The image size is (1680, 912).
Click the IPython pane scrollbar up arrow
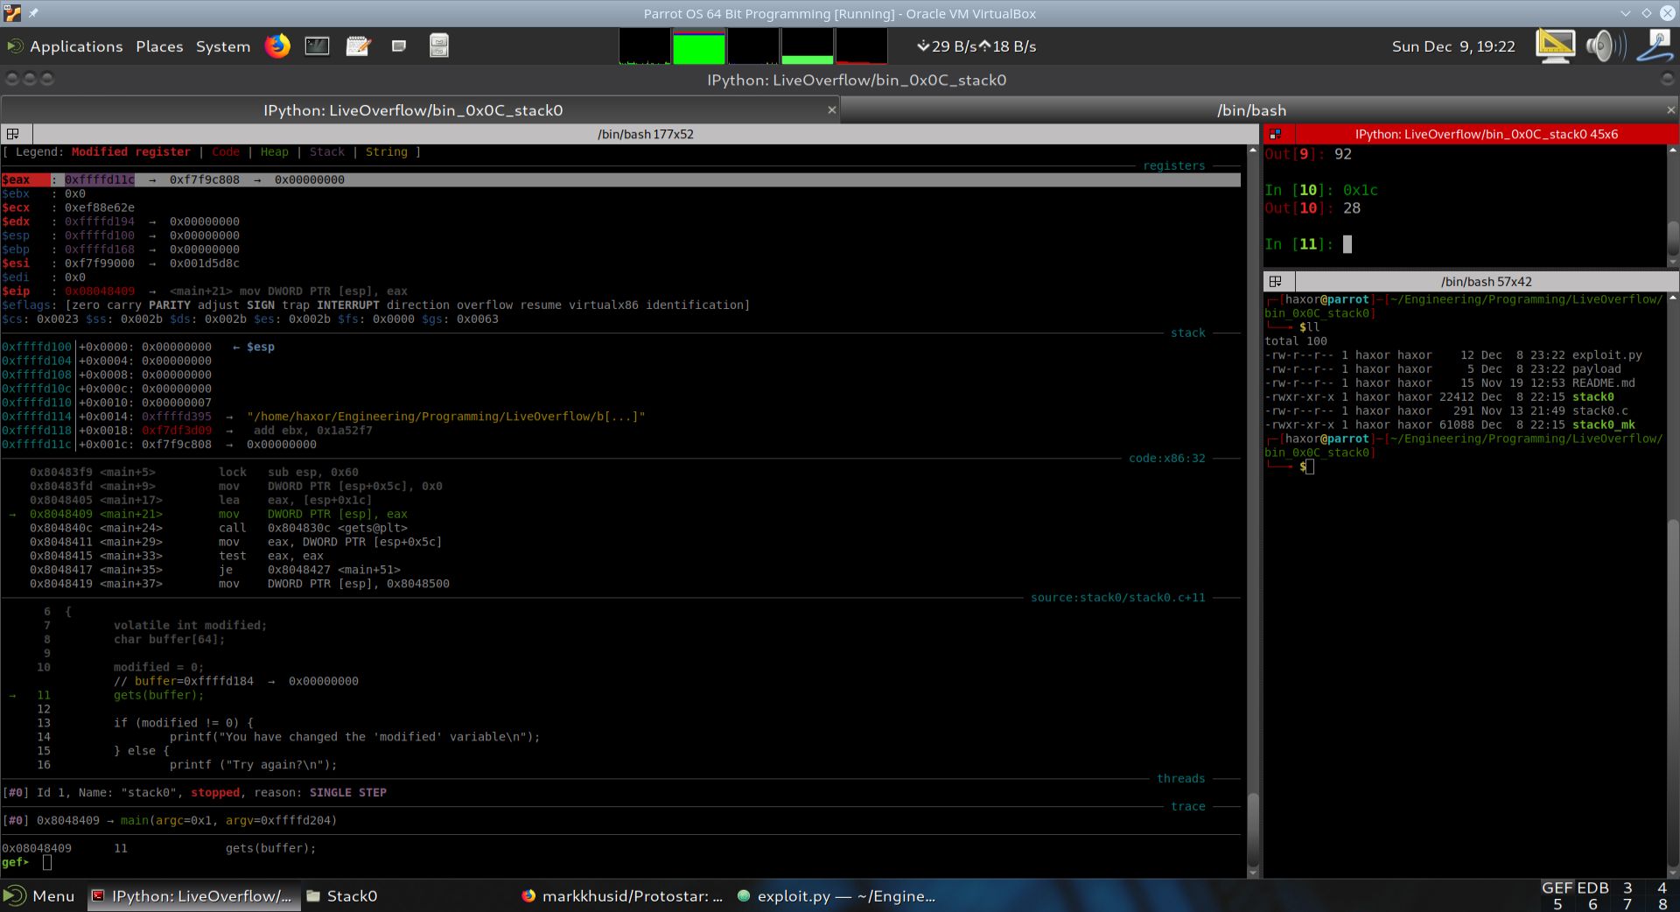point(1673,151)
